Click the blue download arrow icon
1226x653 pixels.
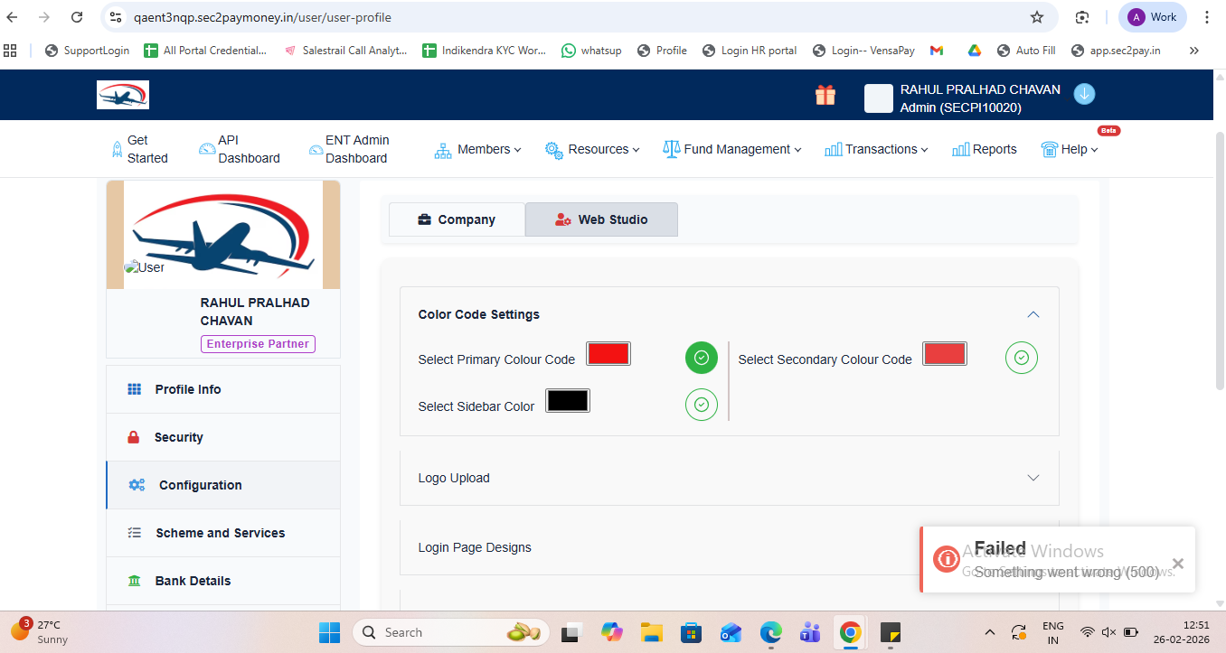tap(1084, 94)
